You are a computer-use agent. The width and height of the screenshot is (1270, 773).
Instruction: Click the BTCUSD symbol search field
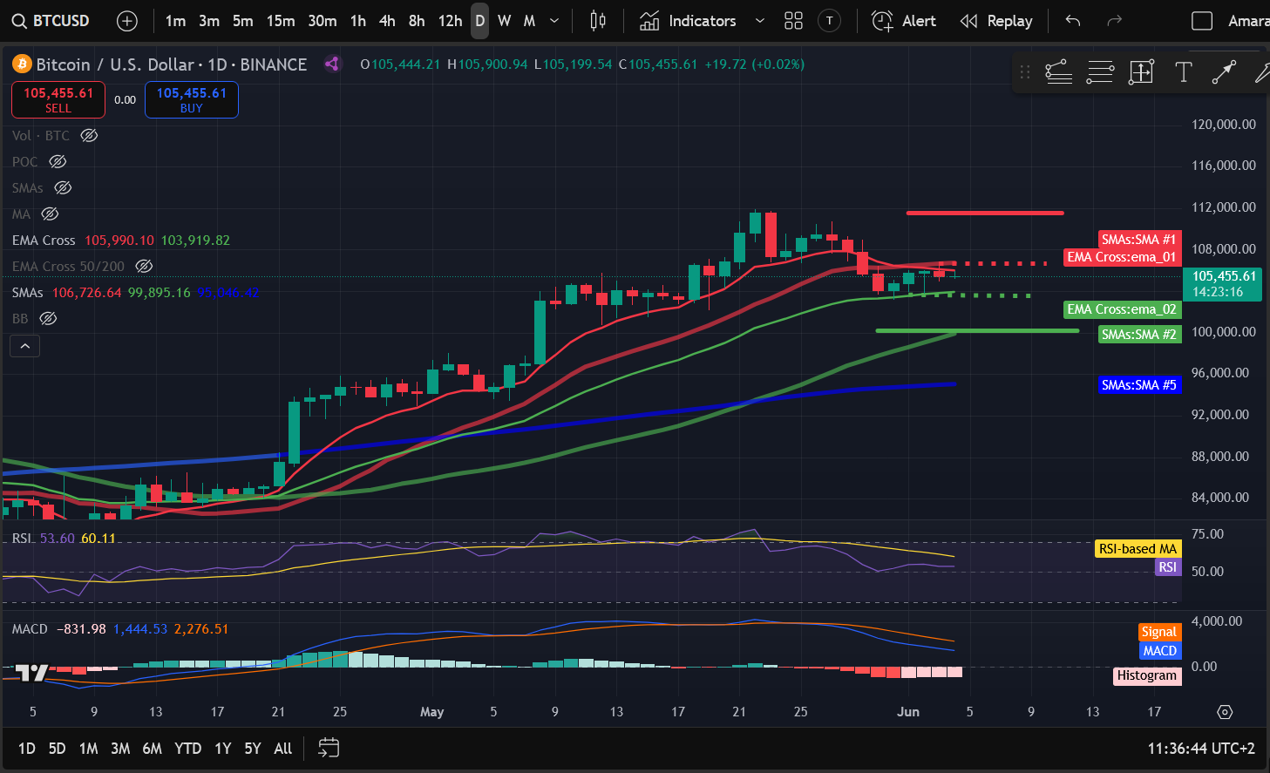click(x=52, y=21)
